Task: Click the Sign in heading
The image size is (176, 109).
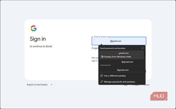Action: [38, 39]
